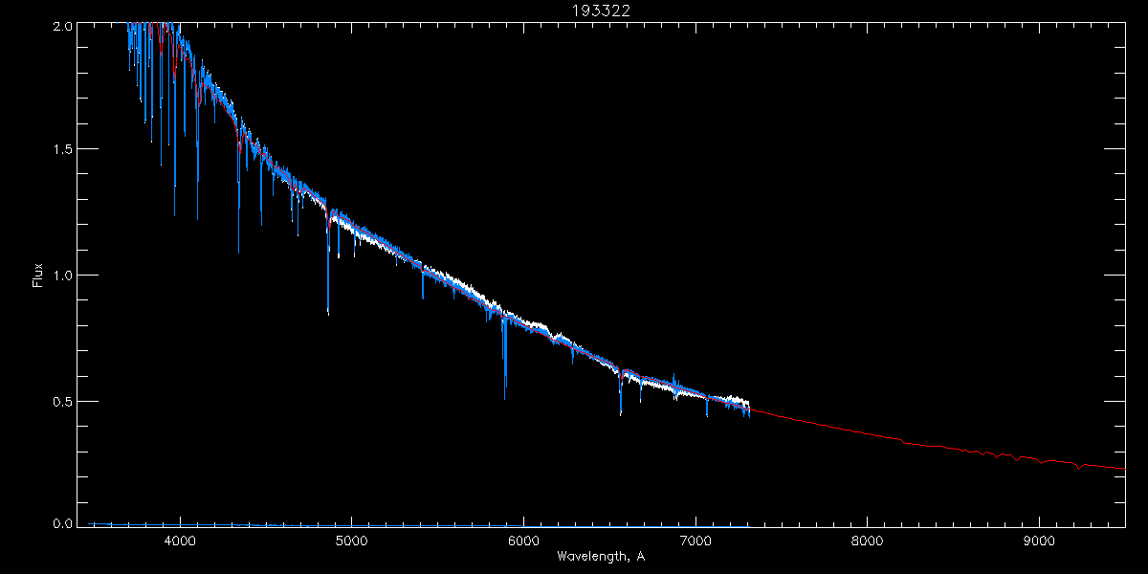
Task: Click the 8000 tick label on x-axis
Action: pyautogui.click(x=867, y=540)
